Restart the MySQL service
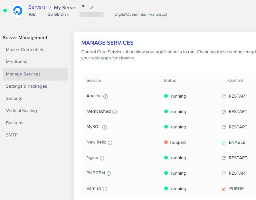Screen dimensions: 256x200 [234, 127]
